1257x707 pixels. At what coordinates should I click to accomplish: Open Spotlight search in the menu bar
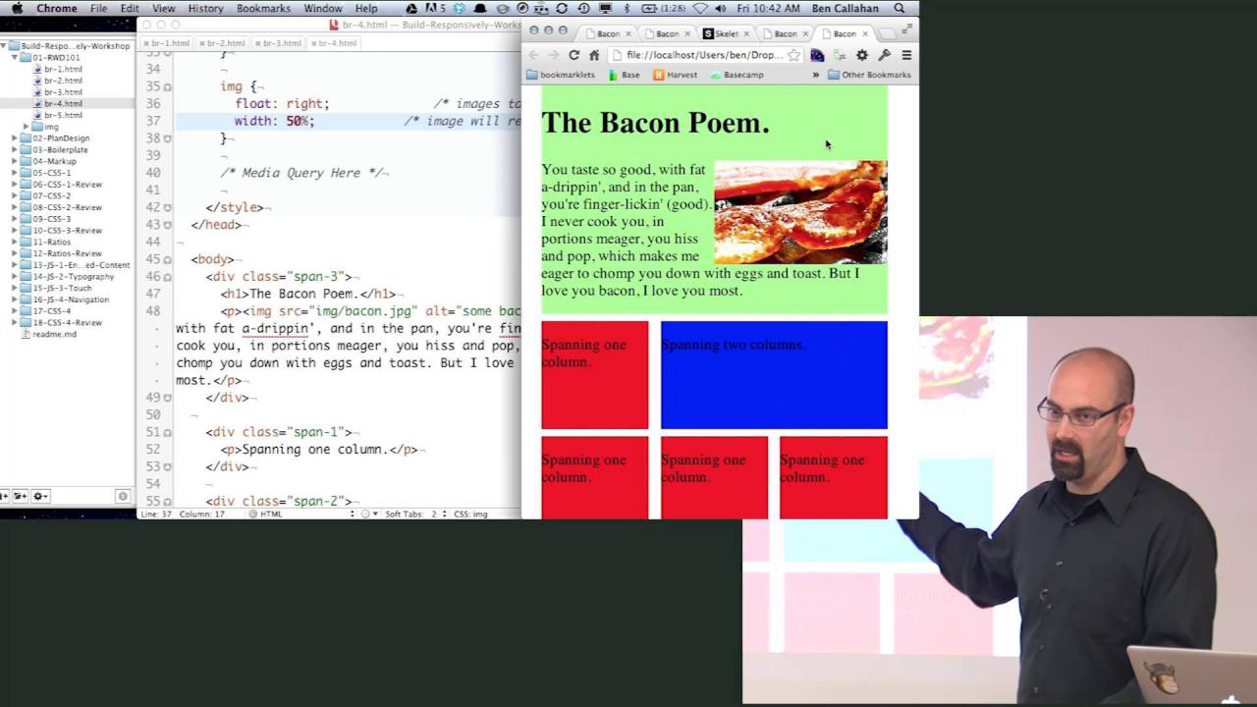[899, 8]
